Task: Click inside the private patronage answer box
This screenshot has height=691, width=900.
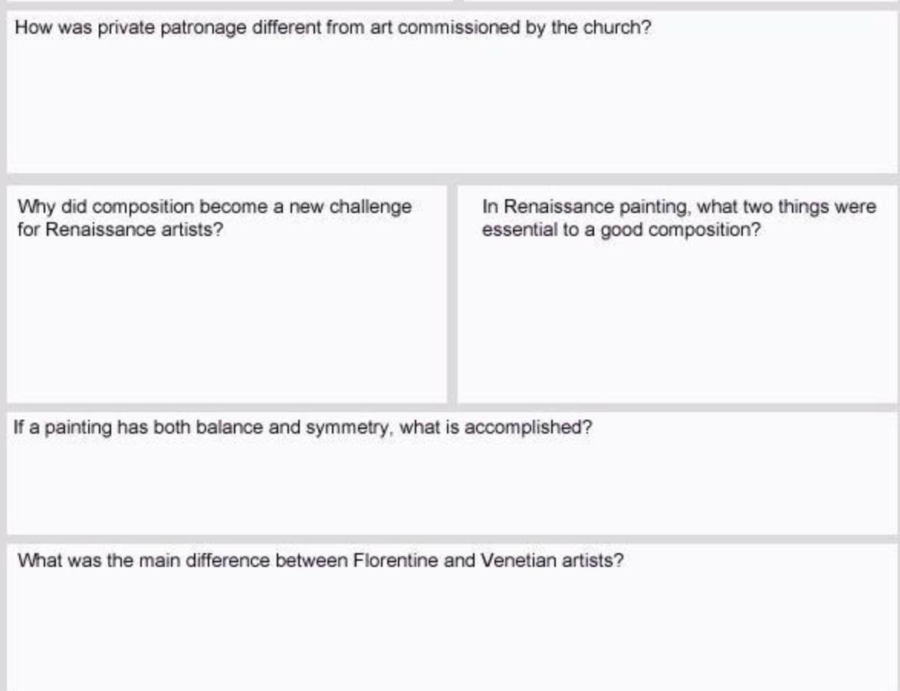Action: pos(451,107)
